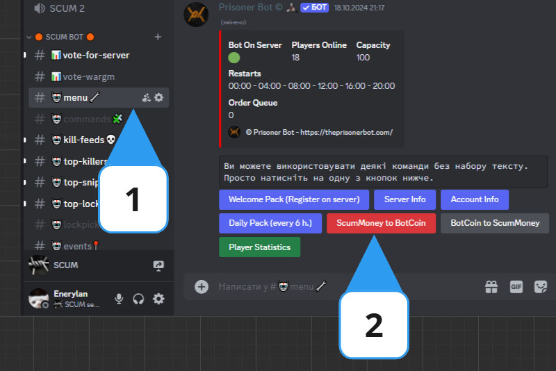Share screen from SCUM activity panel
This screenshot has height=371, width=556.
(x=158, y=265)
